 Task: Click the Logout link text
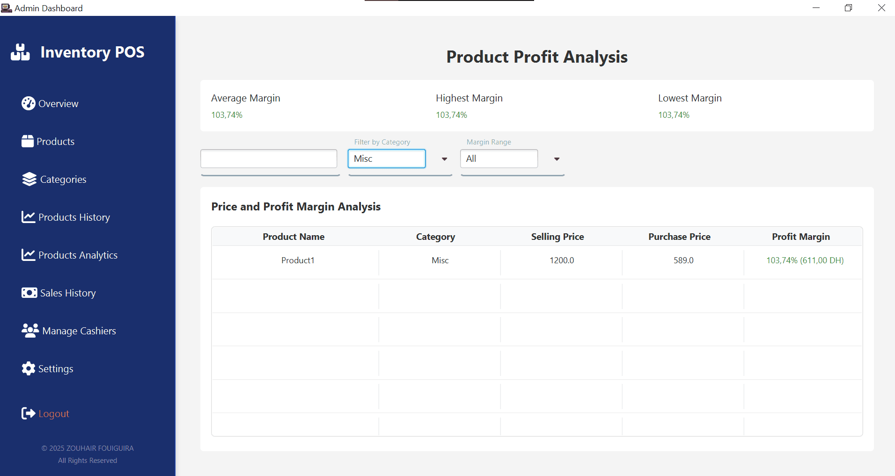tap(54, 414)
